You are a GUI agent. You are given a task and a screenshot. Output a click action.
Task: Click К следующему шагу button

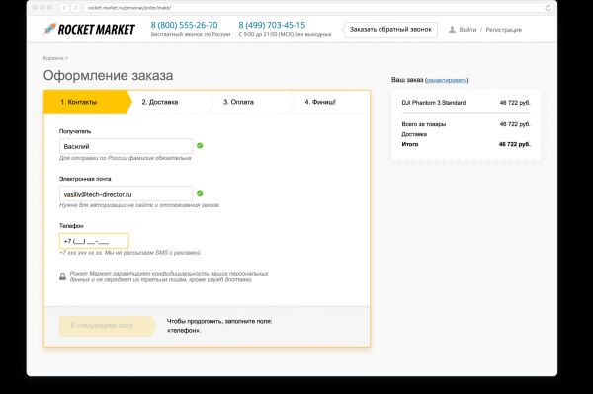[108, 326]
